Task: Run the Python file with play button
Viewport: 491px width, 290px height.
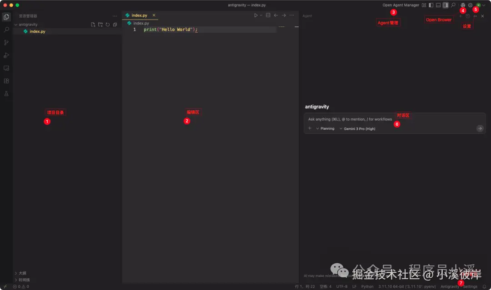Action: (x=256, y=15)
